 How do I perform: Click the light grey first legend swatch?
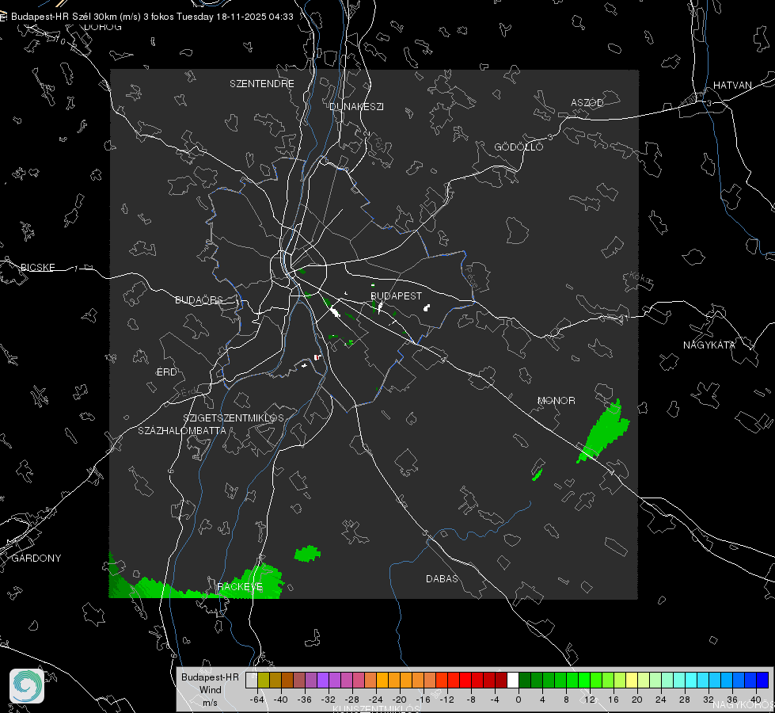(x=252, y=681)
